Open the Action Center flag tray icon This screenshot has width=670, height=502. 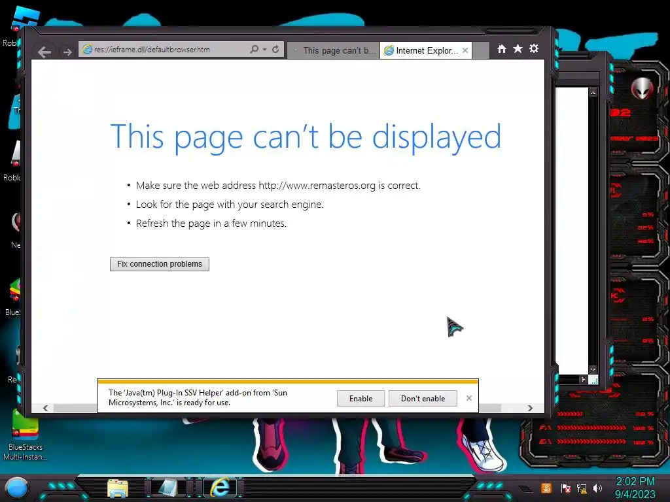click(566, 488)
